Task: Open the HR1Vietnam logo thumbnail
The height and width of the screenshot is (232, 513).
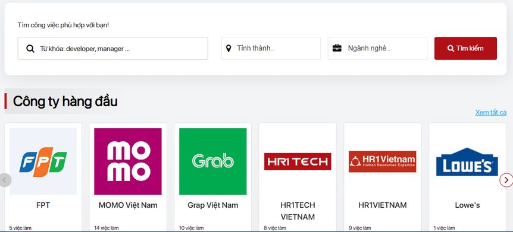Action: coord(383,161)
